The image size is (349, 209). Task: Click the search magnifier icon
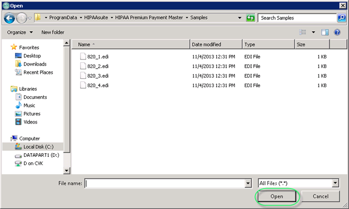341,18
